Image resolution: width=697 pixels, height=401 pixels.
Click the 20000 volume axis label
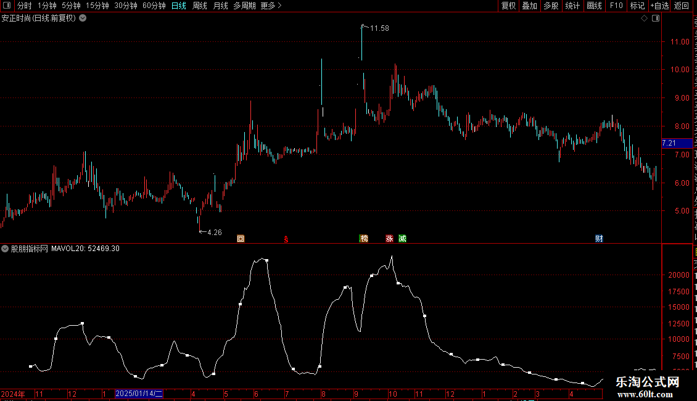[x=678, y=275]
